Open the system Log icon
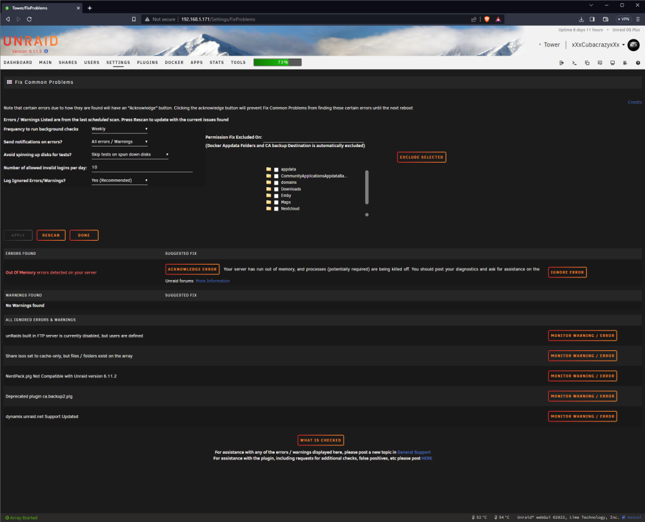The image size is (645, 522). [x=625, y=63]
